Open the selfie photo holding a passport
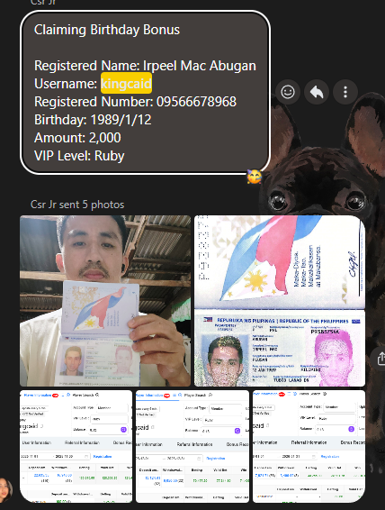This screenshot has width=385, height=510. point(105,301)
